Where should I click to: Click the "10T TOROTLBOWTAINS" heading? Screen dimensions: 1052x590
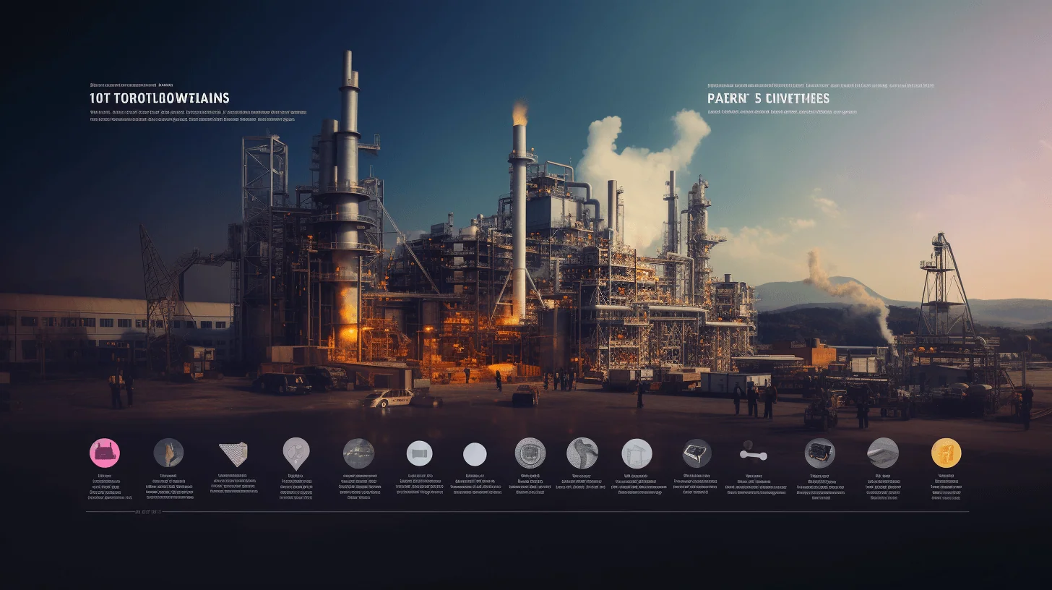click(160, 98)
